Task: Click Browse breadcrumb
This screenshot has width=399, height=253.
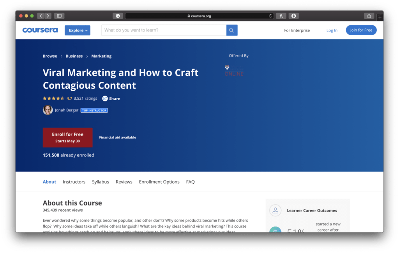Action: [x=50, y=56]
